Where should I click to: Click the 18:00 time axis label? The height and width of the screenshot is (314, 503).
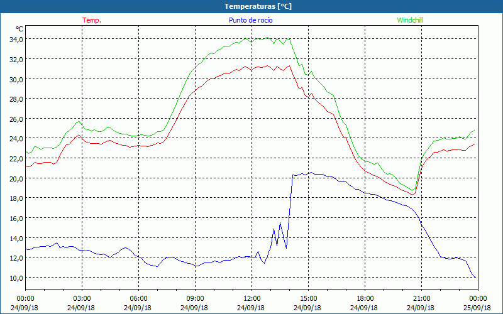(365, 299)
